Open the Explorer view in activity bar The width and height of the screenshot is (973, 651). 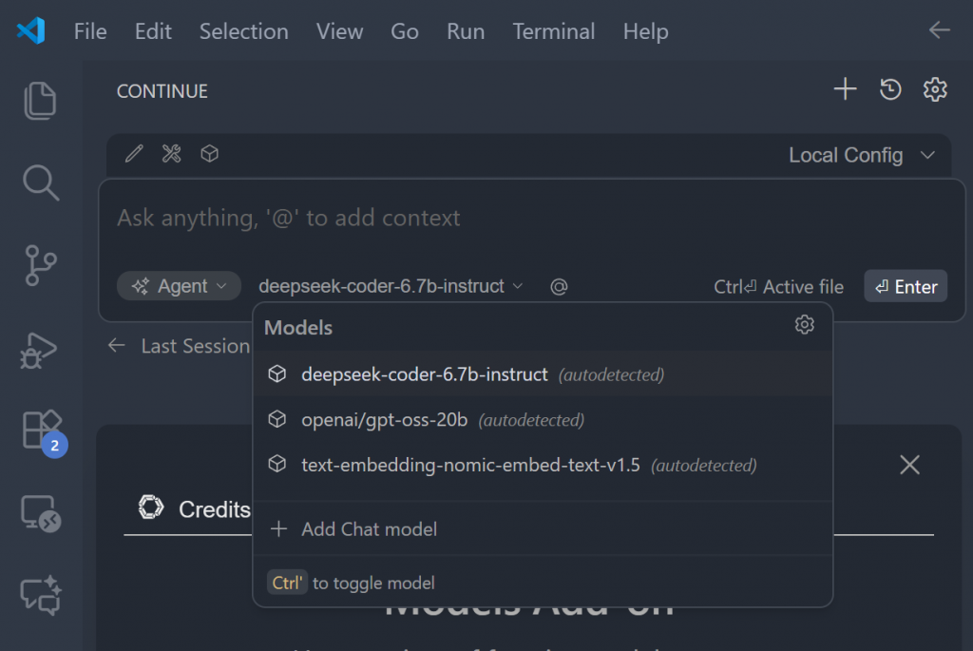click(x=40, y=101)
